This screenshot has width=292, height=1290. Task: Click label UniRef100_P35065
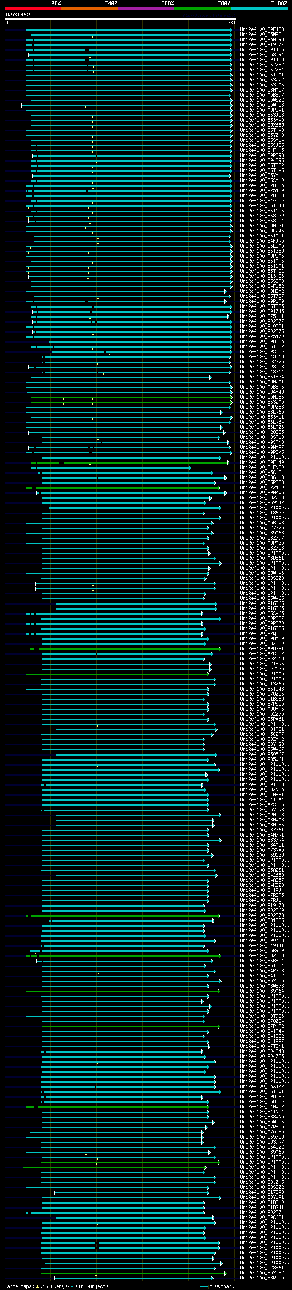click(x=261, y=1152)
